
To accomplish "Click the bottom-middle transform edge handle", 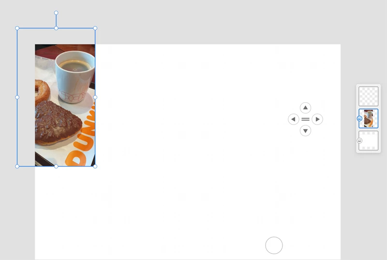I will 56,166.
